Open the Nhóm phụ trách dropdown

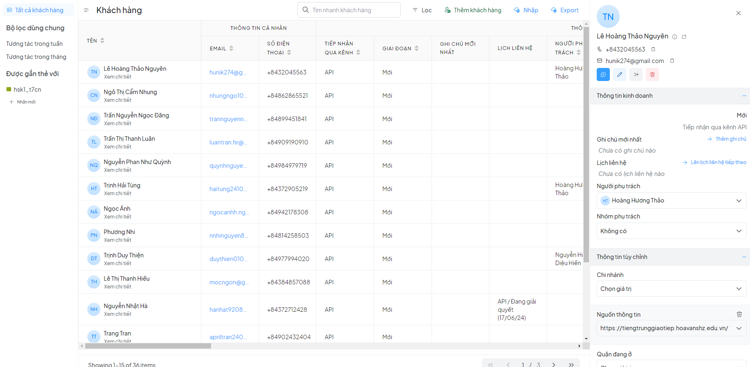tap(671, 231)
